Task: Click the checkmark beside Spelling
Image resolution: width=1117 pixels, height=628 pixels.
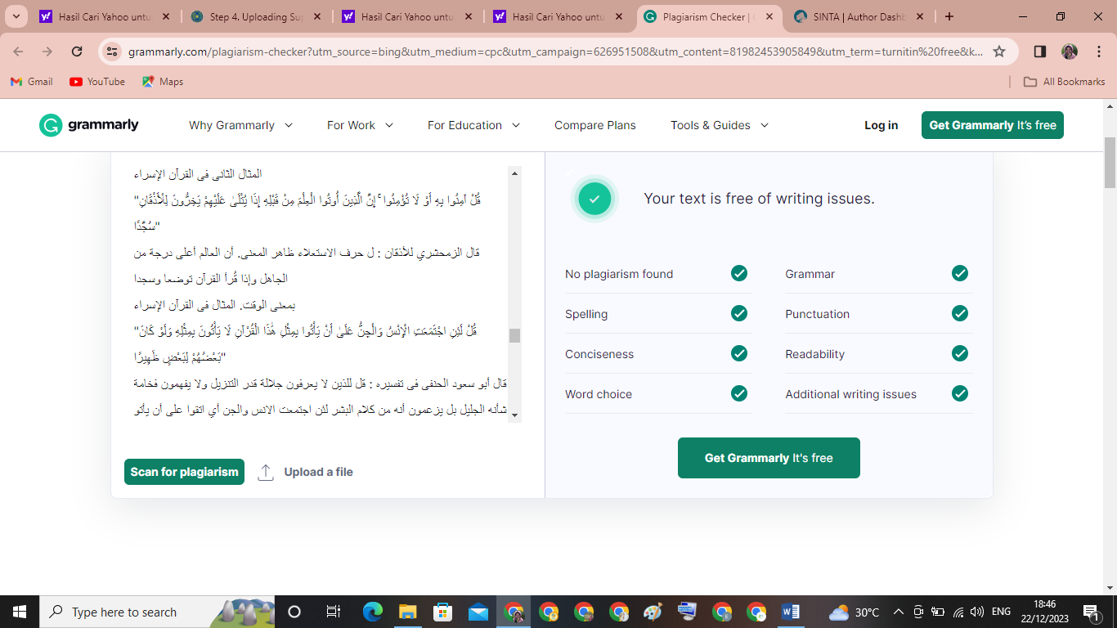Action: click(x=739, y=313)
